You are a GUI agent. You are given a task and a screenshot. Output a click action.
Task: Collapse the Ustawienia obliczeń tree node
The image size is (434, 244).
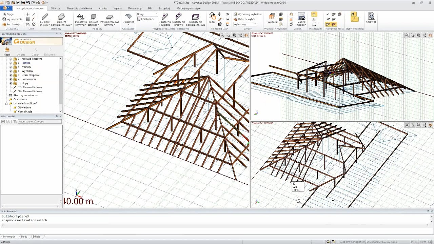point(6,104)
